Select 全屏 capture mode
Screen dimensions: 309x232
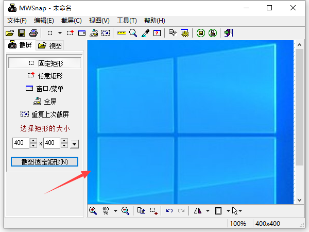45,102
